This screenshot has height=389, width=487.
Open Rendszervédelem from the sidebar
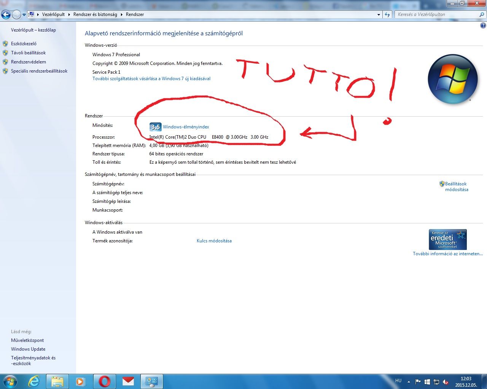(x=29, y=62)
